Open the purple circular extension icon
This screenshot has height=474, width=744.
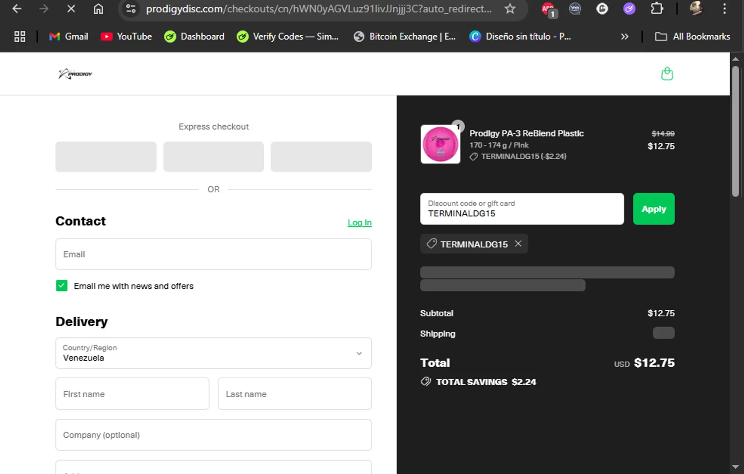[x=629, y=9]
